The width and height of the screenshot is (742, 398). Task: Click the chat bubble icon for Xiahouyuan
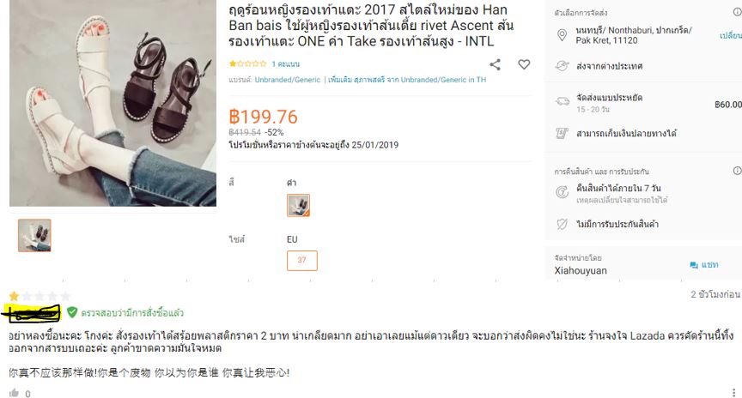tap(694, 265)
